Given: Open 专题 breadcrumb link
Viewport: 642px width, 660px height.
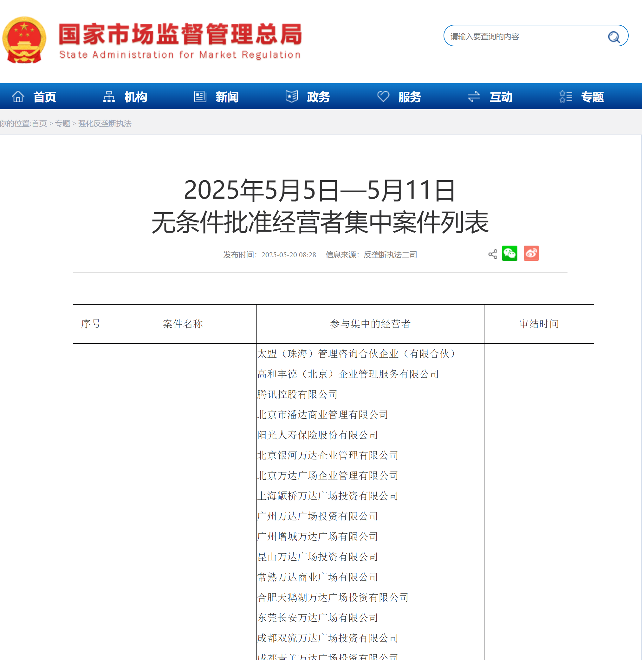Looking at the screenshot, I should click(x=62, y=123).
